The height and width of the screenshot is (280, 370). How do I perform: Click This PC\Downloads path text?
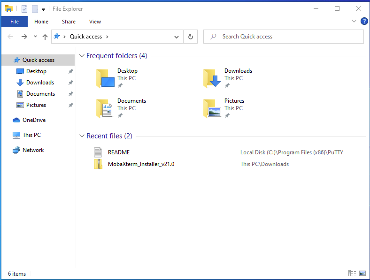pyautogui.click(x=264, y=164)
